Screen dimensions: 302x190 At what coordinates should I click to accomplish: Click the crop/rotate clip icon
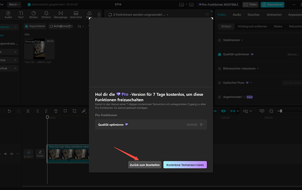74,111
